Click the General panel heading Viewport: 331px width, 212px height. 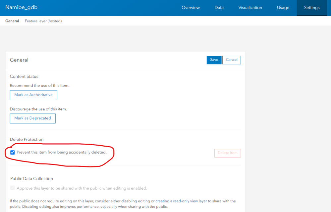[19, 60]
